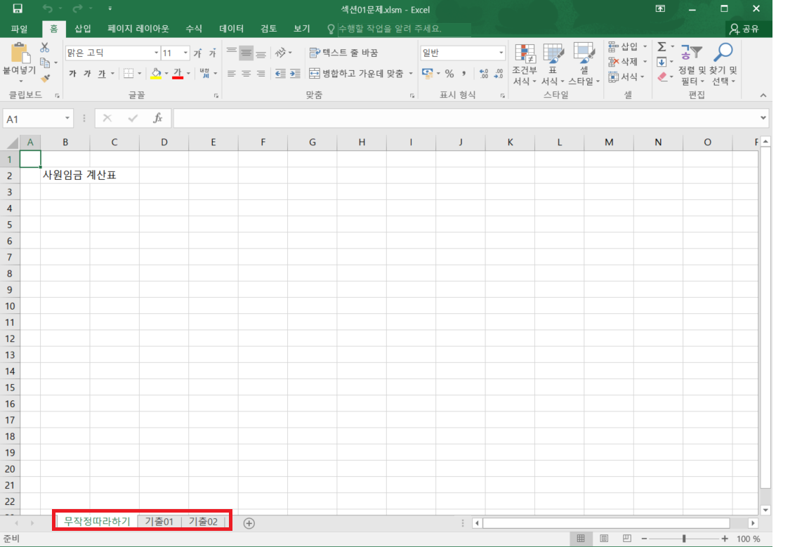The image size is (809, 547).
Task: Click the Comma style icon
Action: point(464,73)
